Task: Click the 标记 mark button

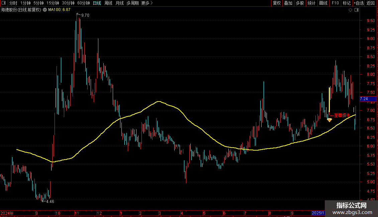Action: 347,3
